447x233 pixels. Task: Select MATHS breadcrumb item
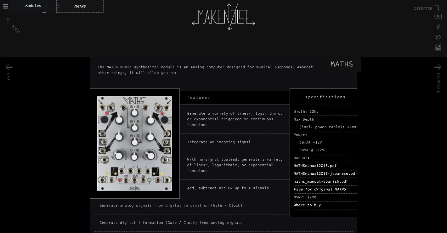80,6
